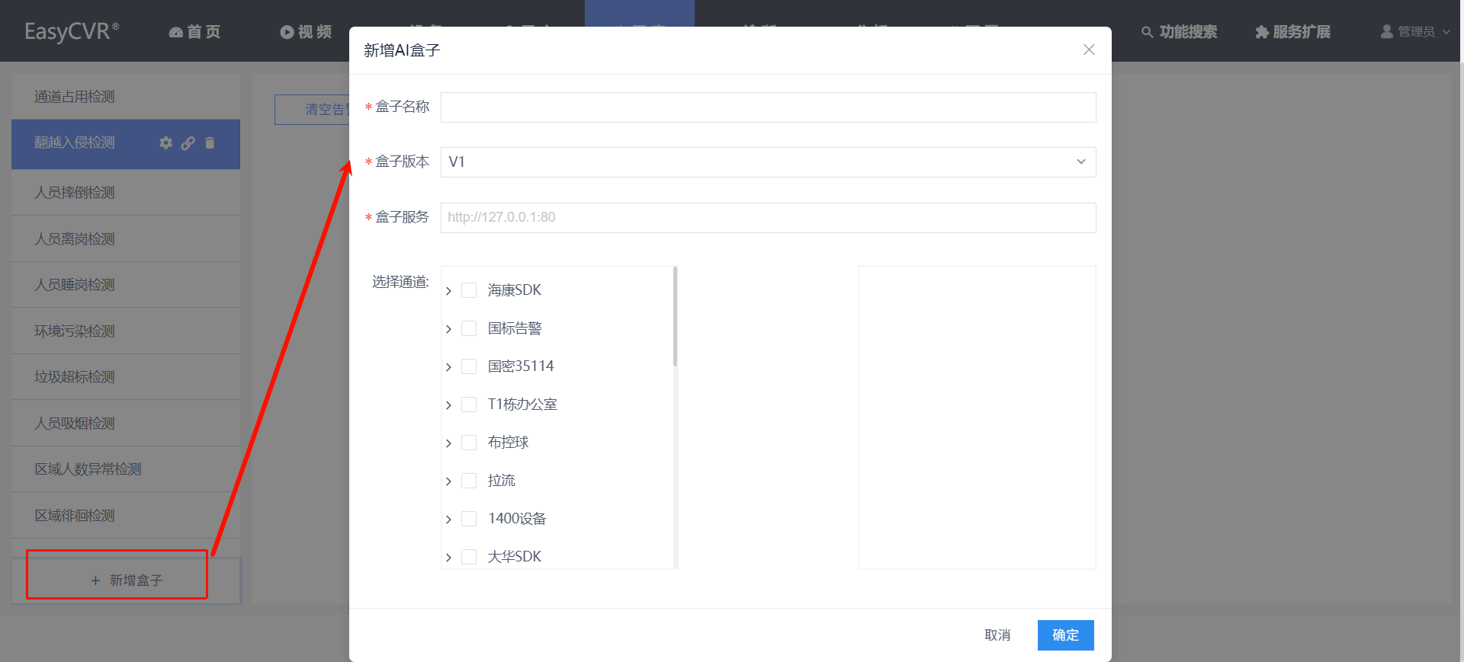The height and width of the screenshot is (662, 1464).
Task: Click the 取消 cancel button
Action: 997,635
